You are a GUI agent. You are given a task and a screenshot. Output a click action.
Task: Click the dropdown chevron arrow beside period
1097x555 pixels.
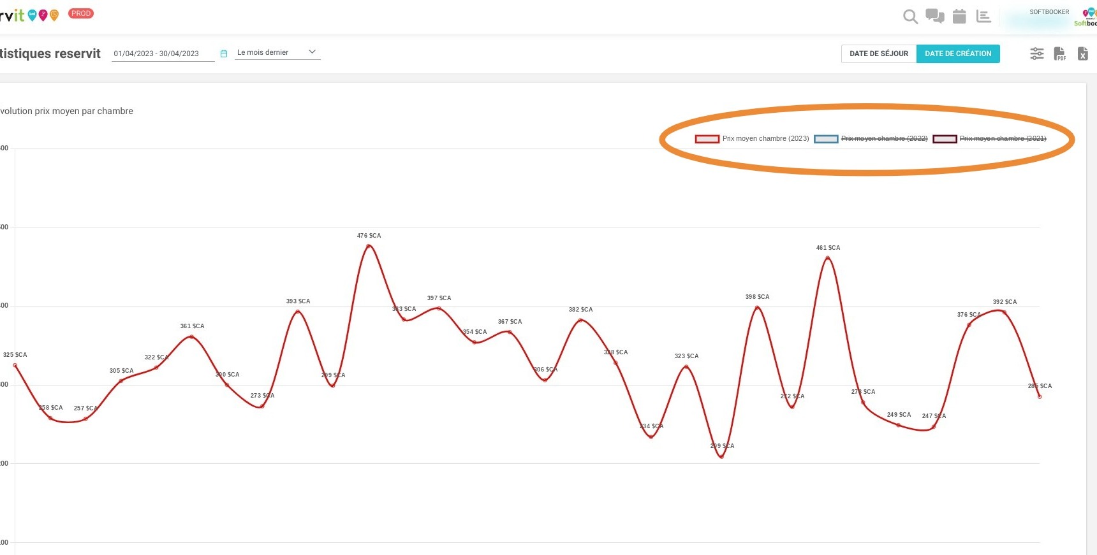(312, 52)
